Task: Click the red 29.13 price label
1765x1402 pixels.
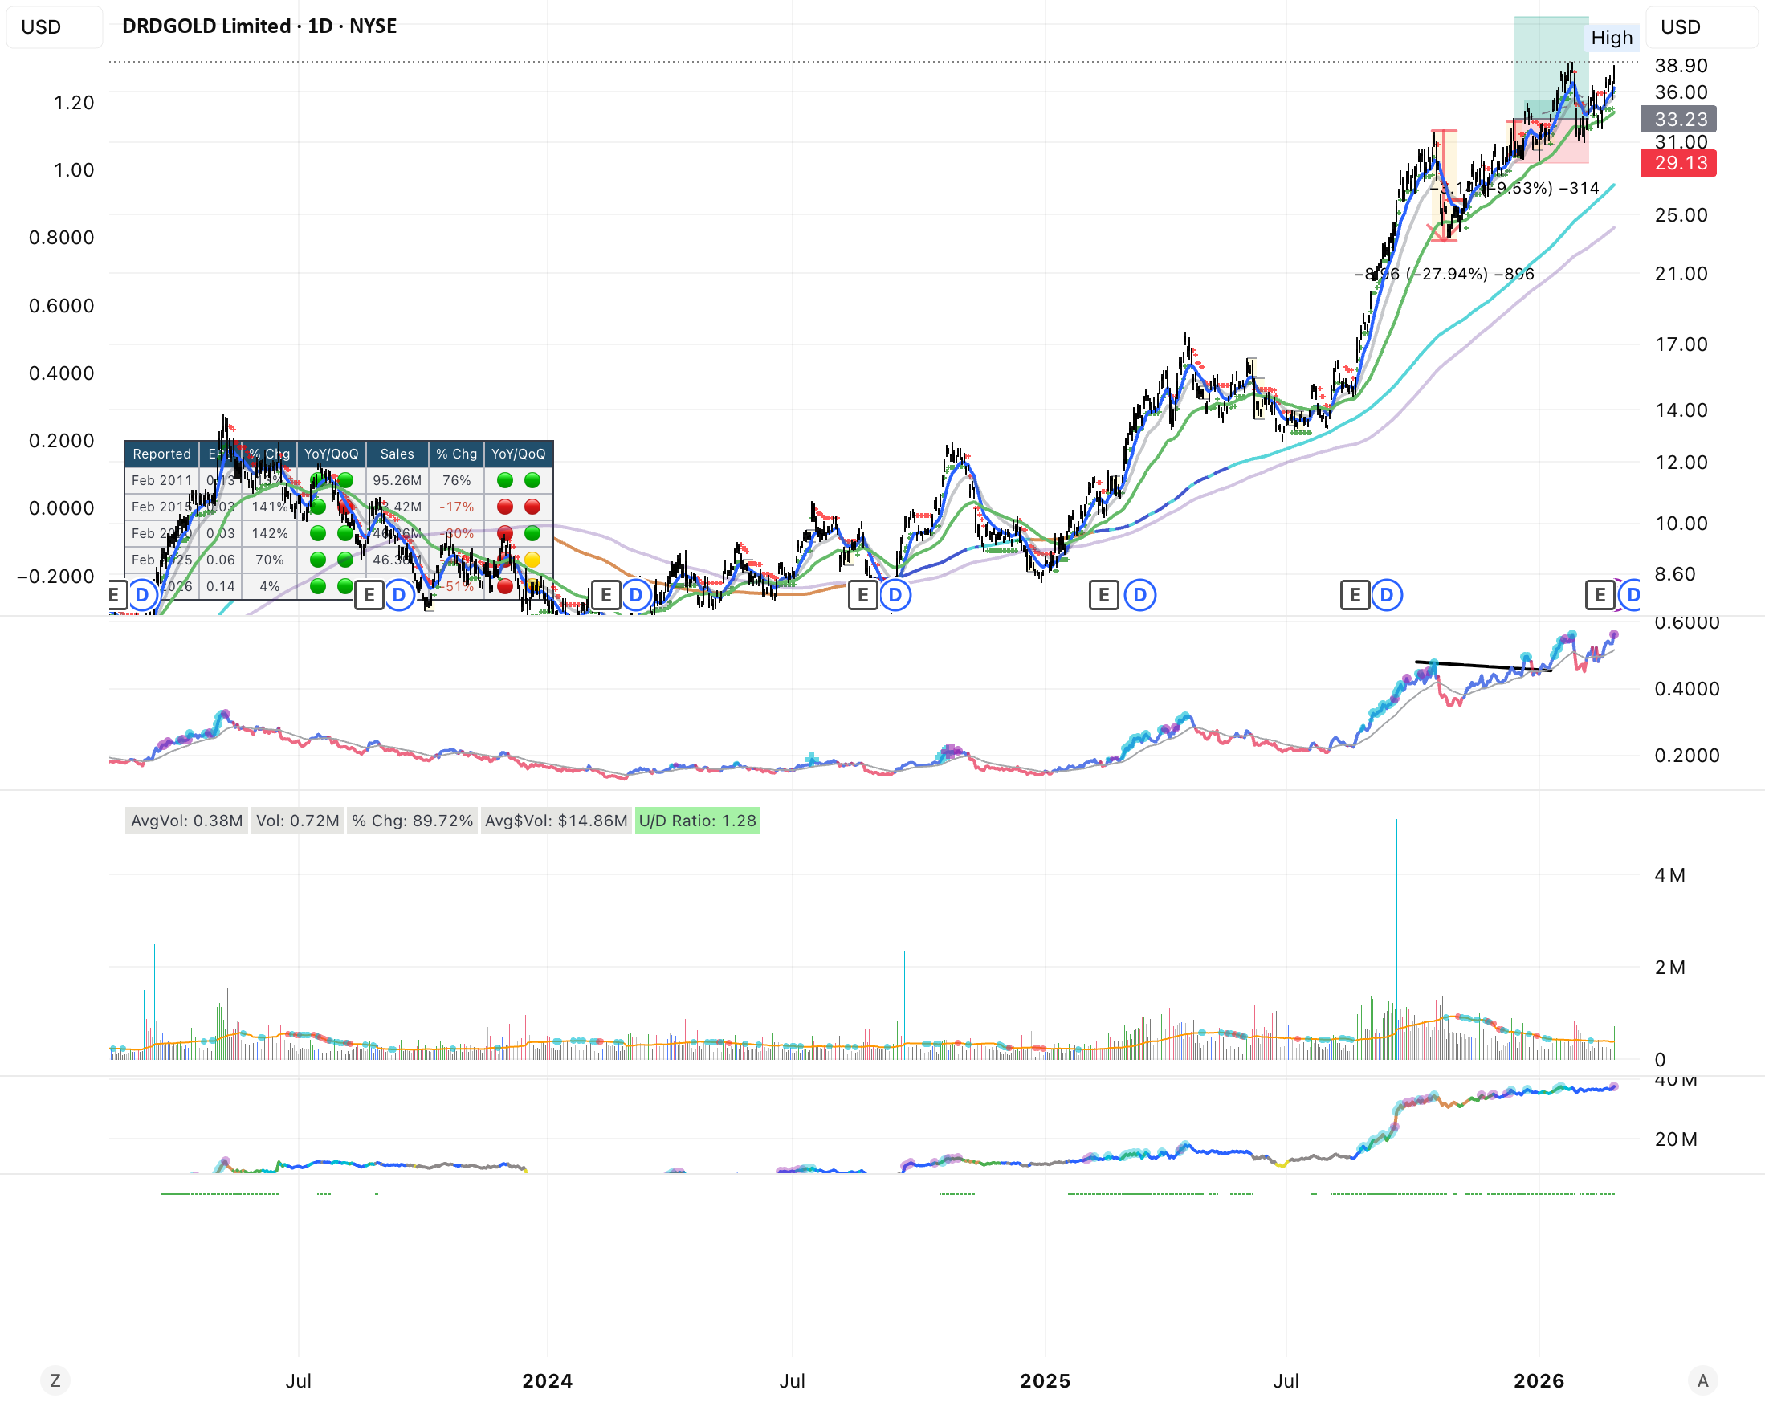Action: tap(1679, 163)
